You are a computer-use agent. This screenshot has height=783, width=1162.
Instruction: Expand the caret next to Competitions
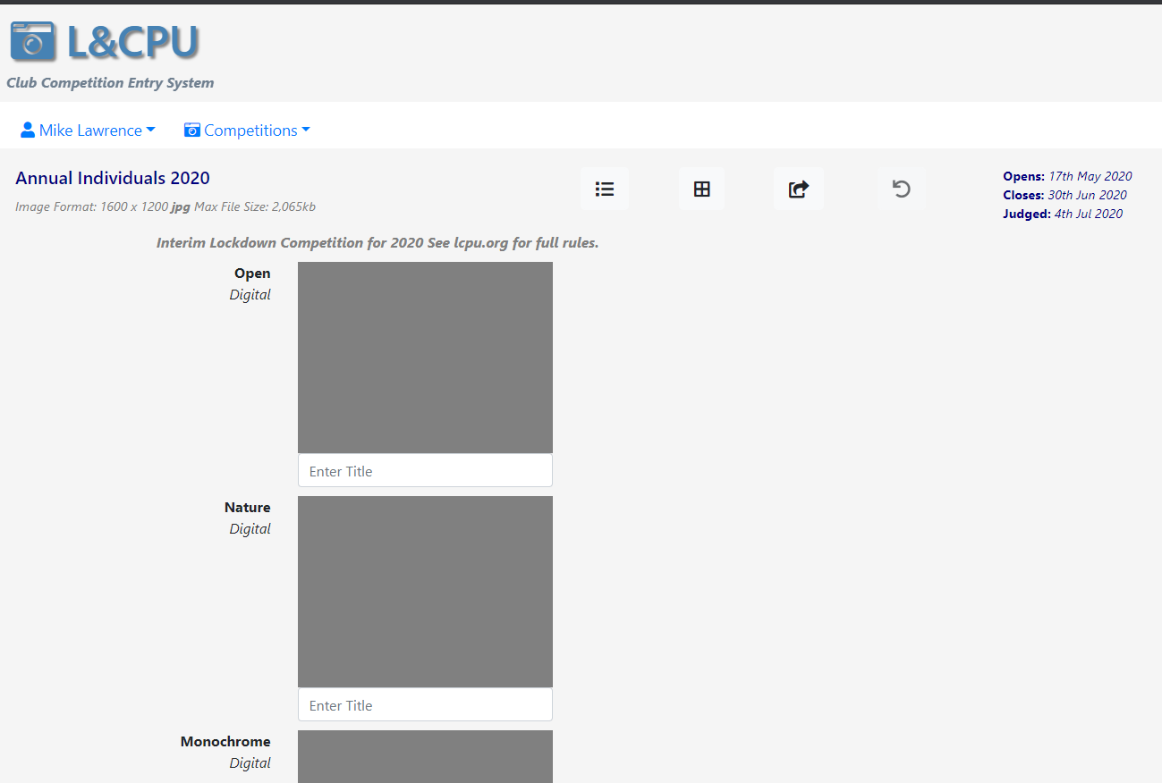coord(306,130)
